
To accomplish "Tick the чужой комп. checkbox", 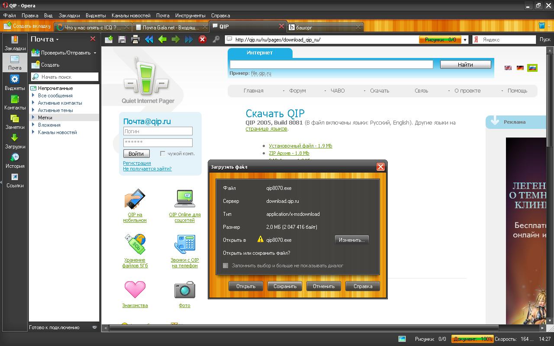I will [163, 154].
